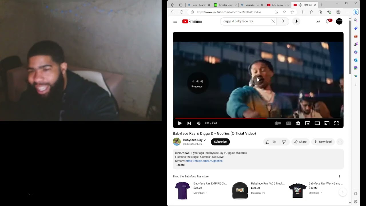The image size is (366, 206).
Task: Click the #Goofies hashtag
Action: click(241, 153)
